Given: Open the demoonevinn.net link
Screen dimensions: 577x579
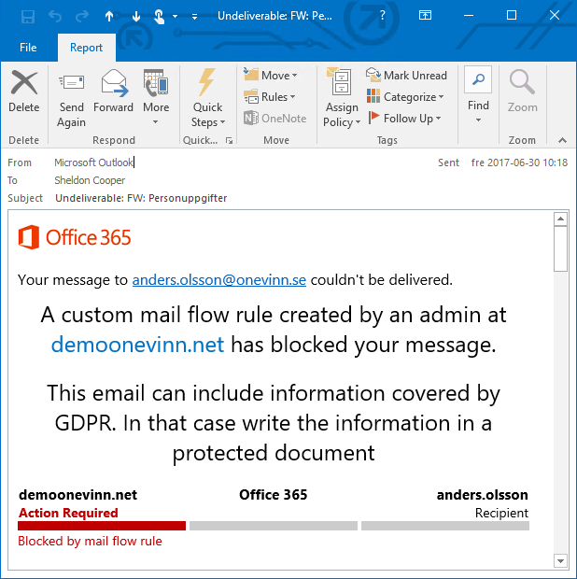Looking at the screenshot, I should click(137, 345).
